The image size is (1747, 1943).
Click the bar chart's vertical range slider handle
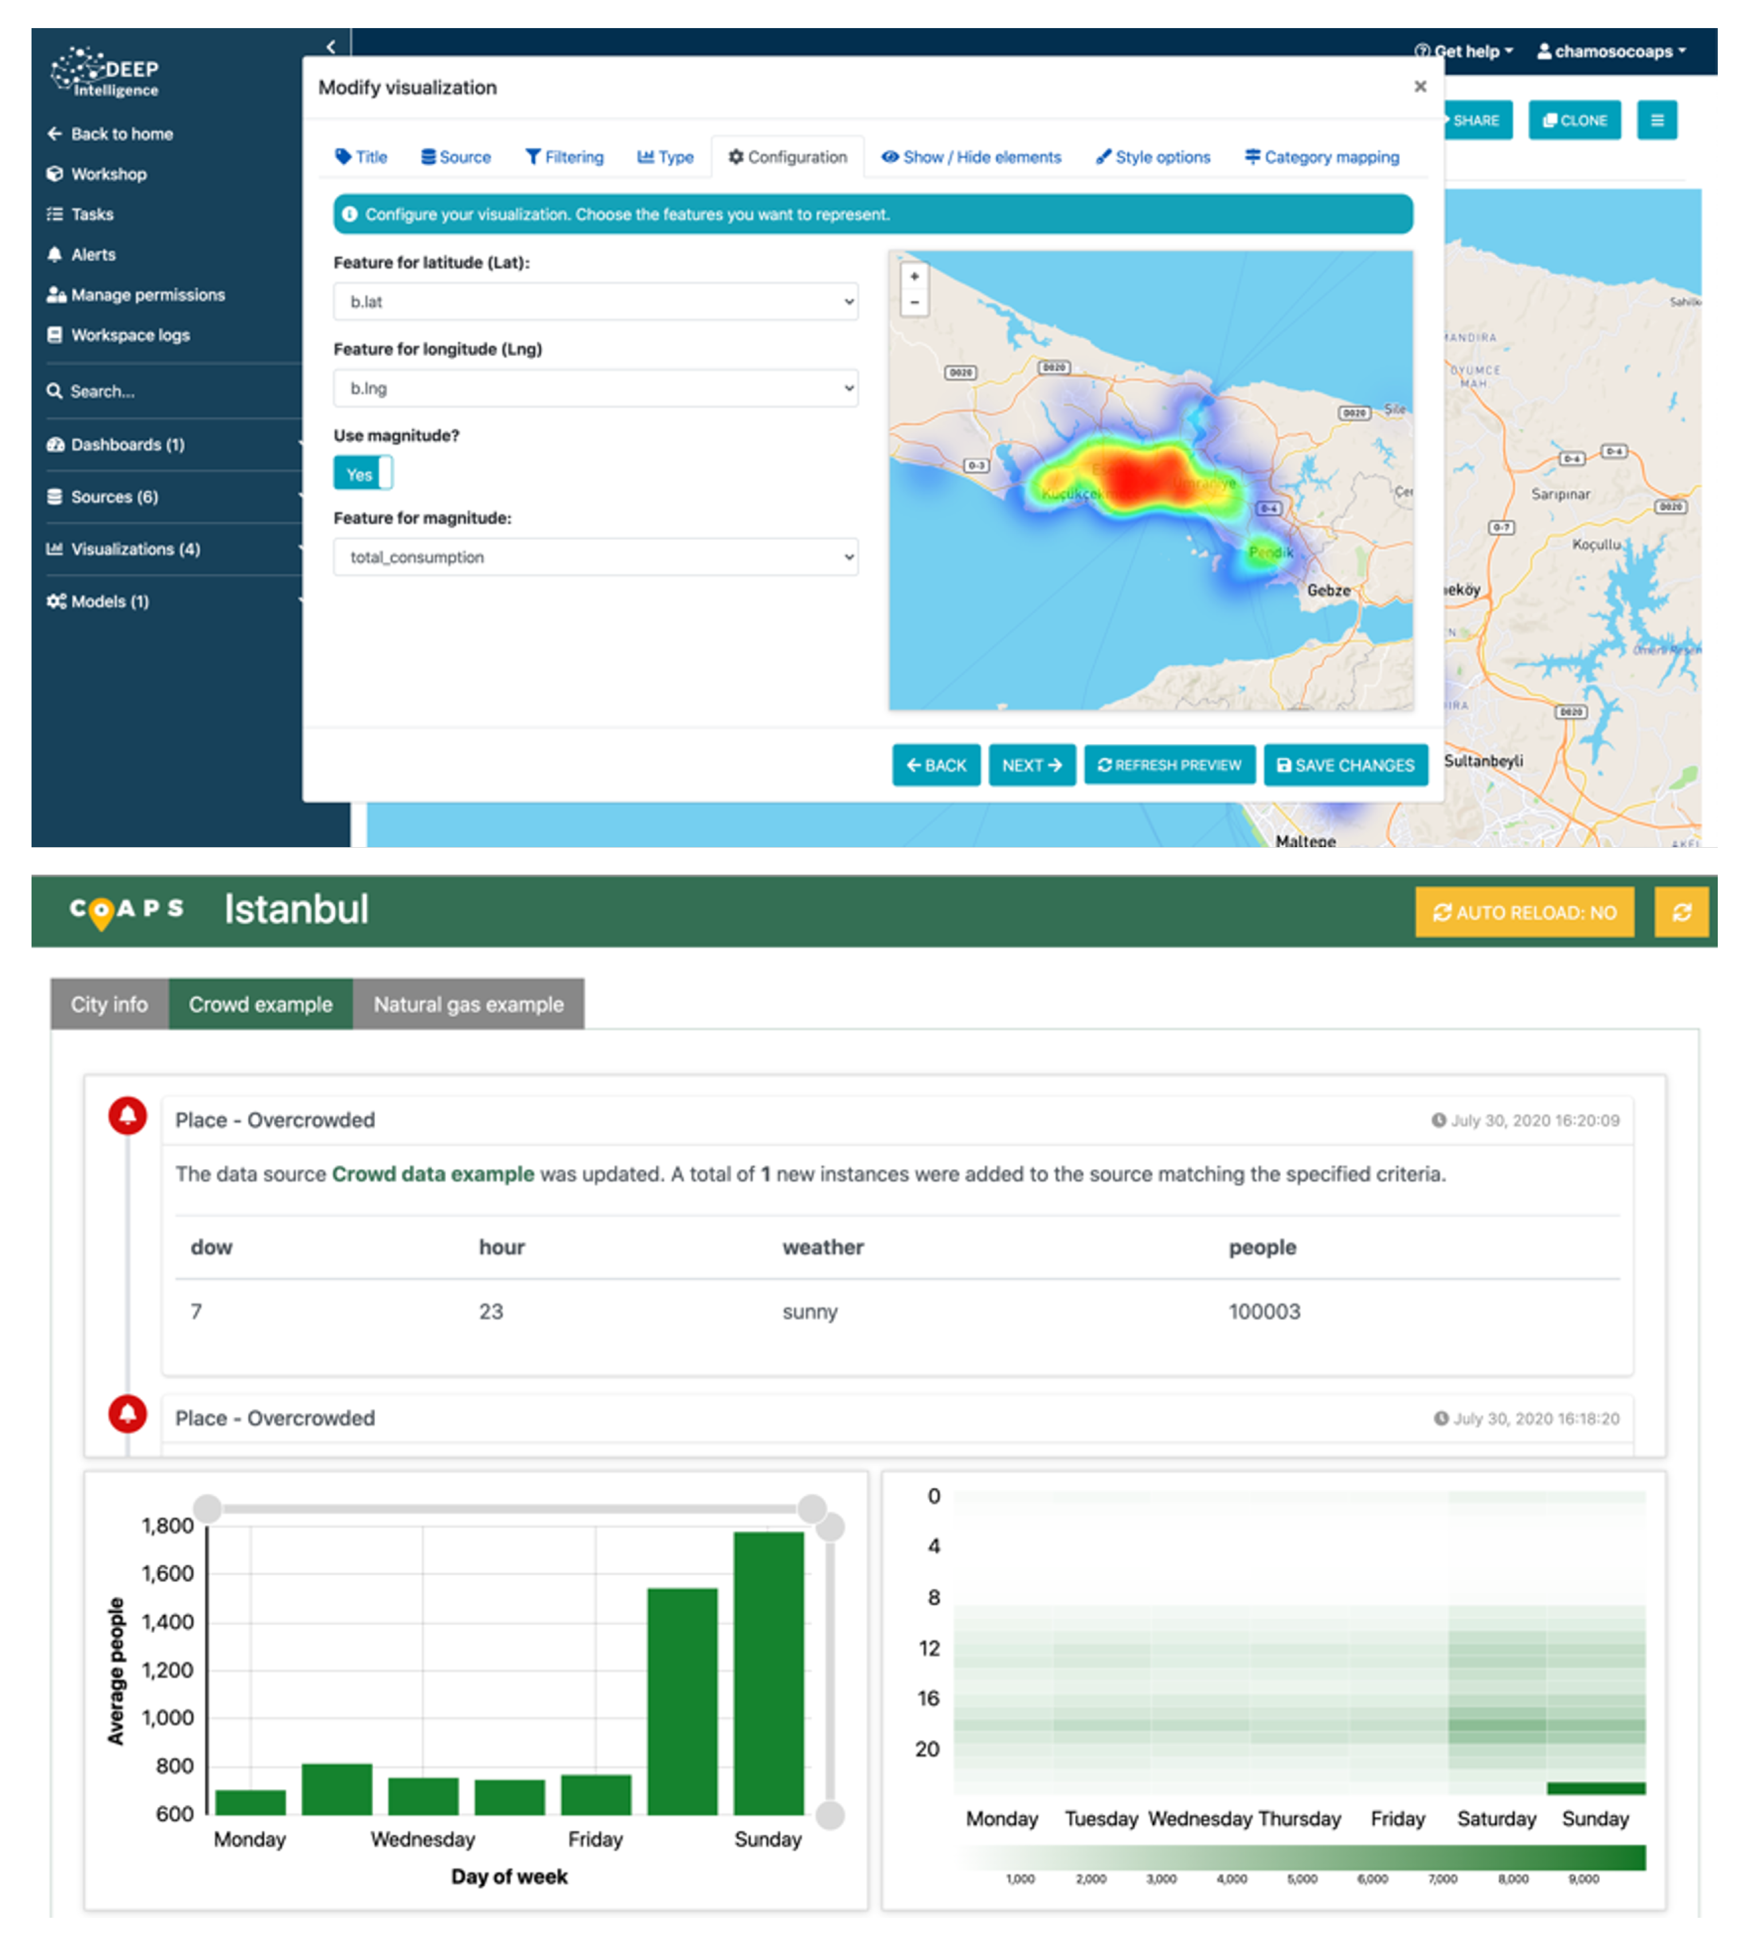coord(831,1526)
